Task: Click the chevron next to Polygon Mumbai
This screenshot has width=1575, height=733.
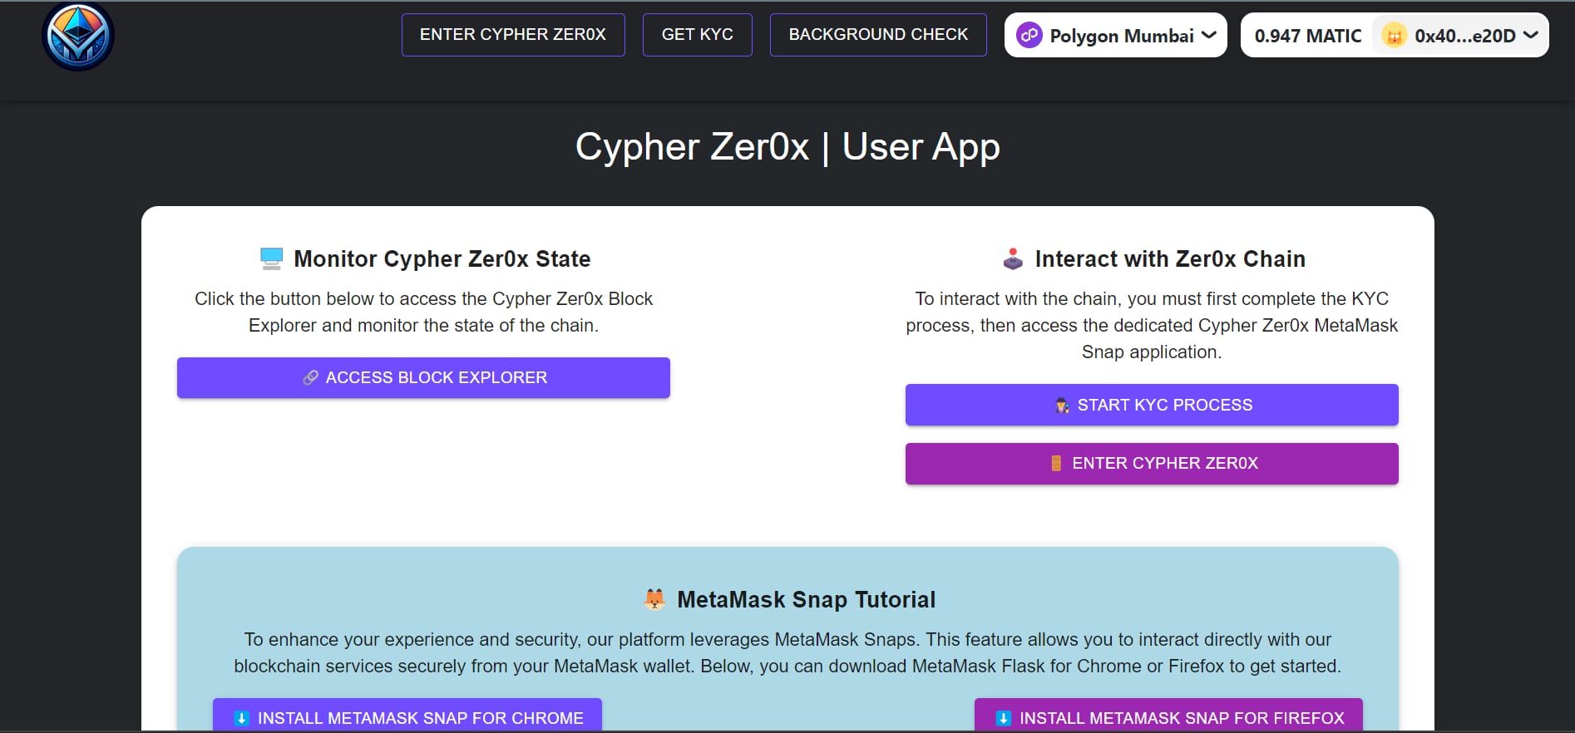Action: (1209, 35)
